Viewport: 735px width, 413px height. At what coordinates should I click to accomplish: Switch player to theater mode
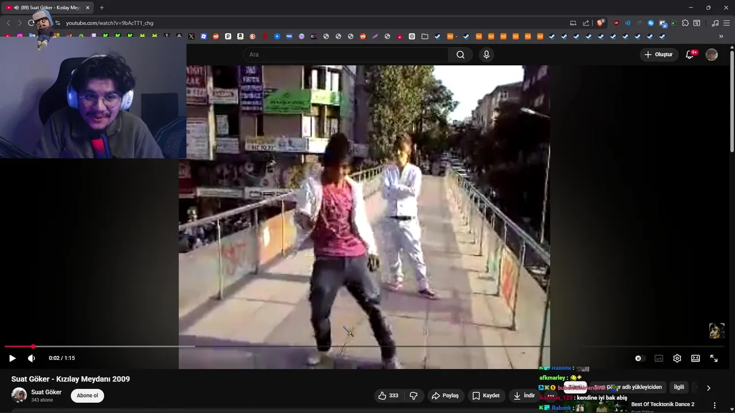695,358
